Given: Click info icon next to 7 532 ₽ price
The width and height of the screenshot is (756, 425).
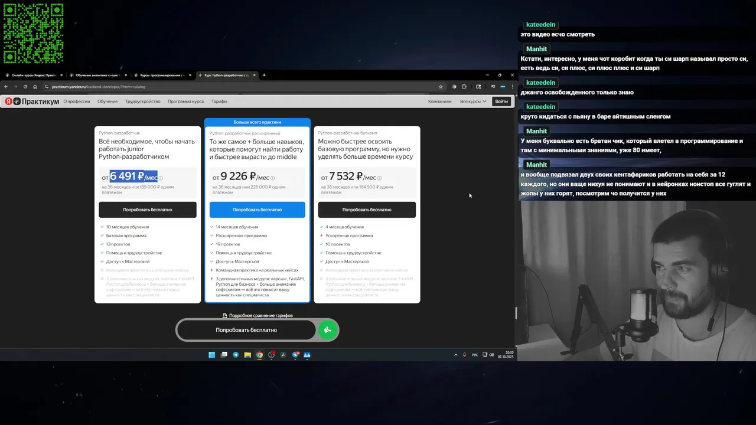Looking at the screenshot, I should (x=379, y=178).
